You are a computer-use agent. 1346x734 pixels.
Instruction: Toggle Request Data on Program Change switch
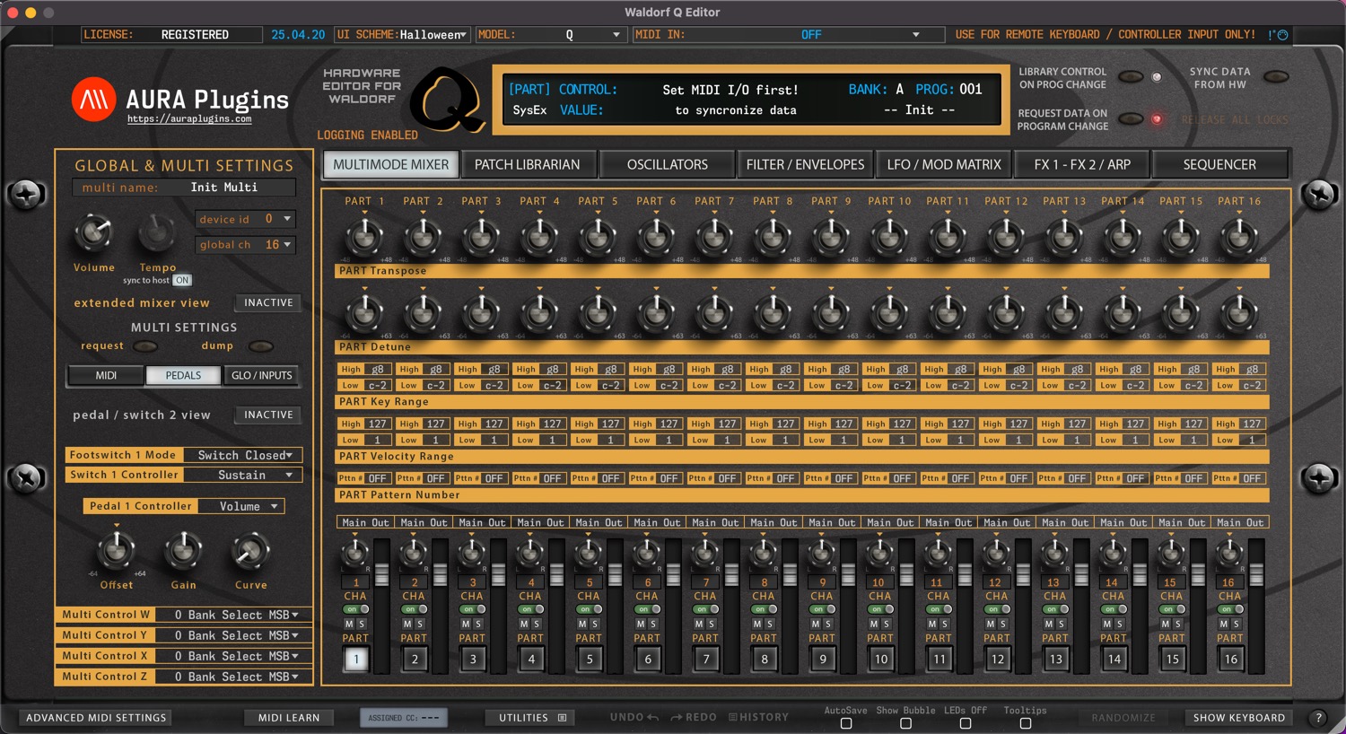click(x=1131, y=118)
